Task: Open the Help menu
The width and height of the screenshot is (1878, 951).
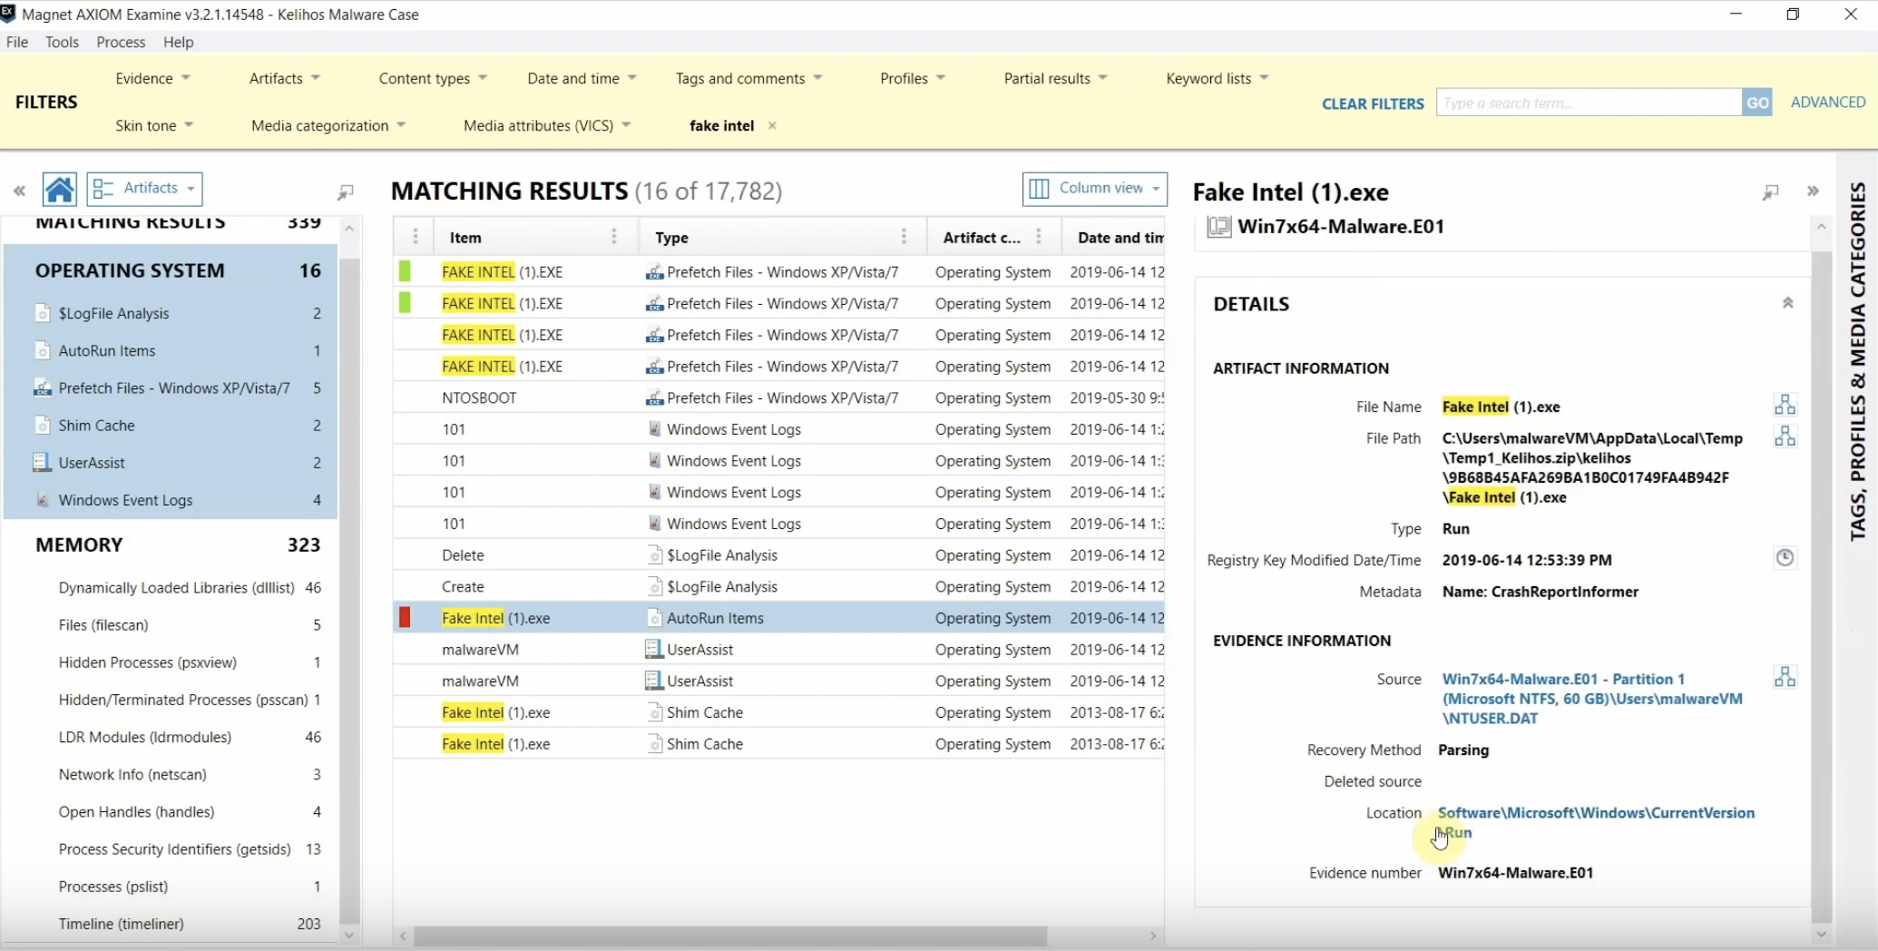Action: [178, 42]
